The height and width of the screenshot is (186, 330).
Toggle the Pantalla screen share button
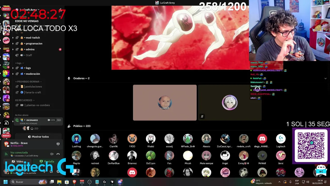tap(47, 161)
